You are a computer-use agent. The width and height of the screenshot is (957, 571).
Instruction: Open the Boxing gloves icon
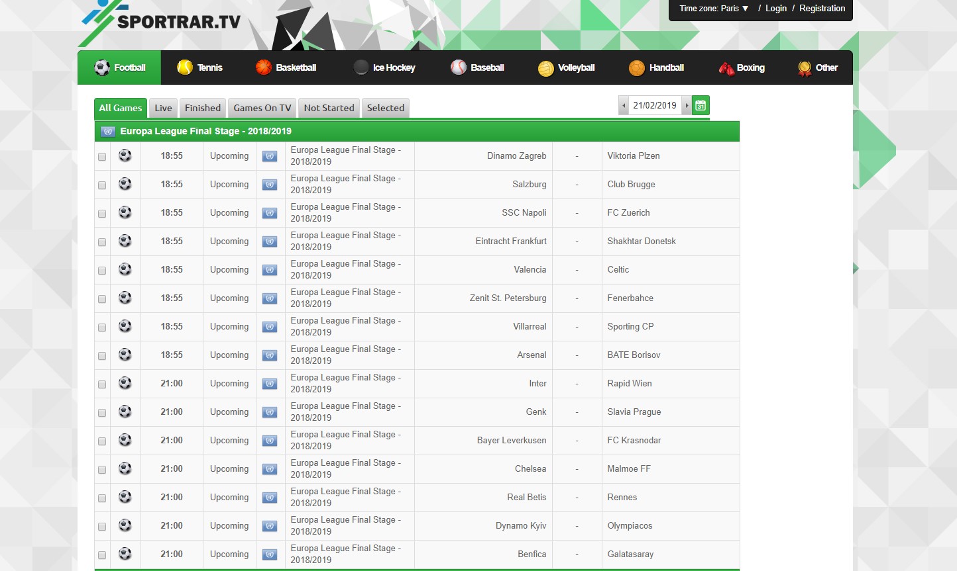click(726, 67)
